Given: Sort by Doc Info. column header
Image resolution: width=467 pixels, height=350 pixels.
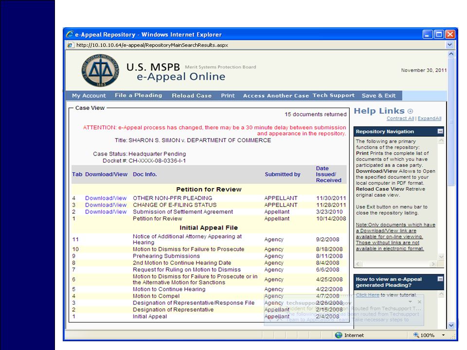Looking at the screenshot, I should click(x=145, y=175).
